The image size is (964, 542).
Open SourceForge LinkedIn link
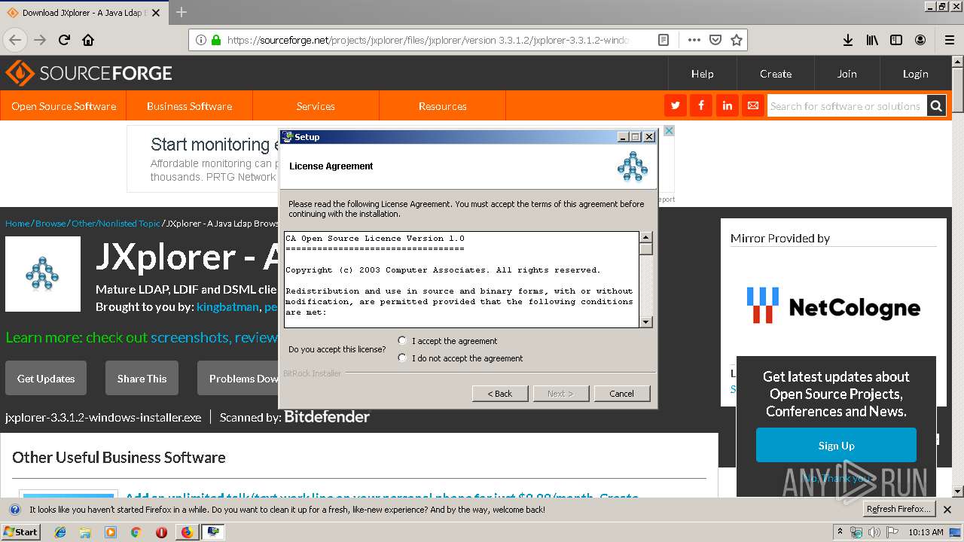coord(727,105)
